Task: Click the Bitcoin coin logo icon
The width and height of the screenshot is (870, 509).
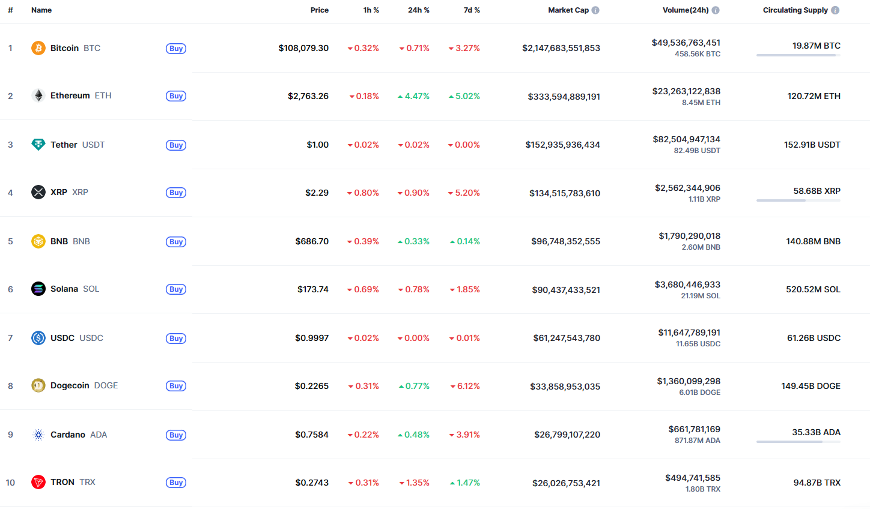Action: click(x=38, y=48)
